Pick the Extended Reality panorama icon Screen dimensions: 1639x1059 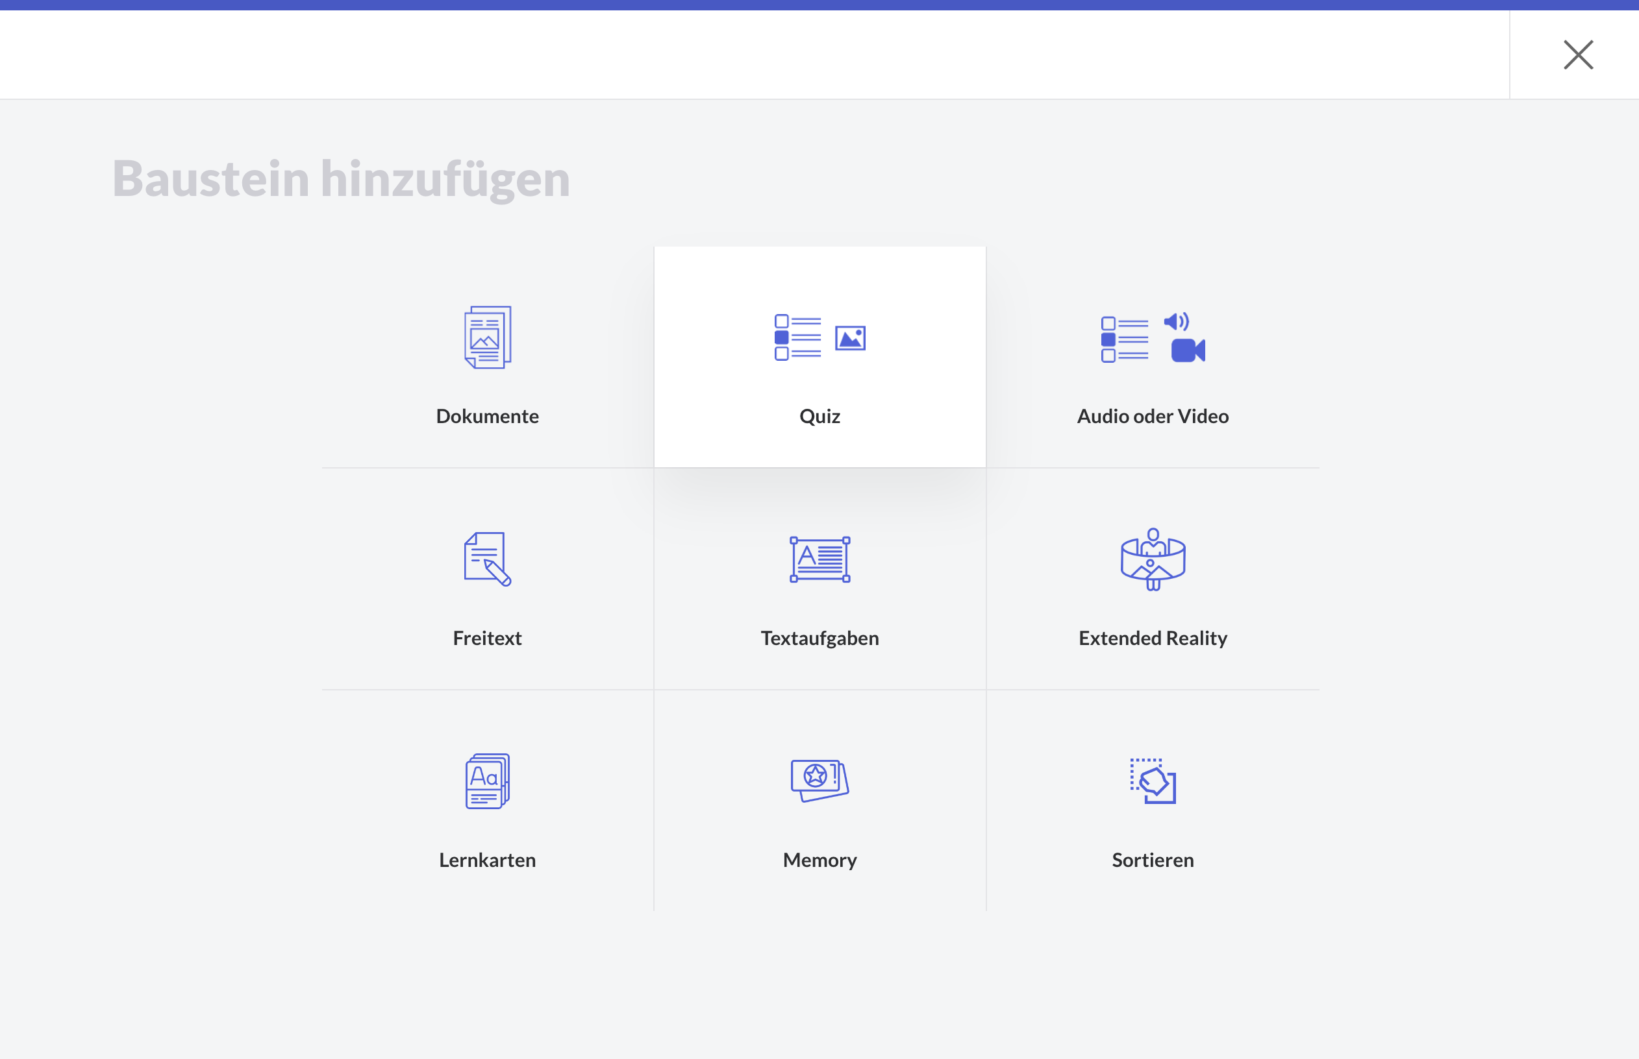(x=1153, y=559)
